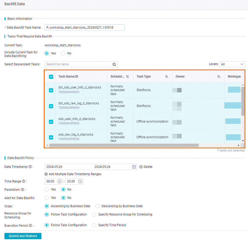Image resolution: width=248 pixels, height=241 pixels.
Task: Open the Schedule column filter icon
Action: [x=128, y=77]
